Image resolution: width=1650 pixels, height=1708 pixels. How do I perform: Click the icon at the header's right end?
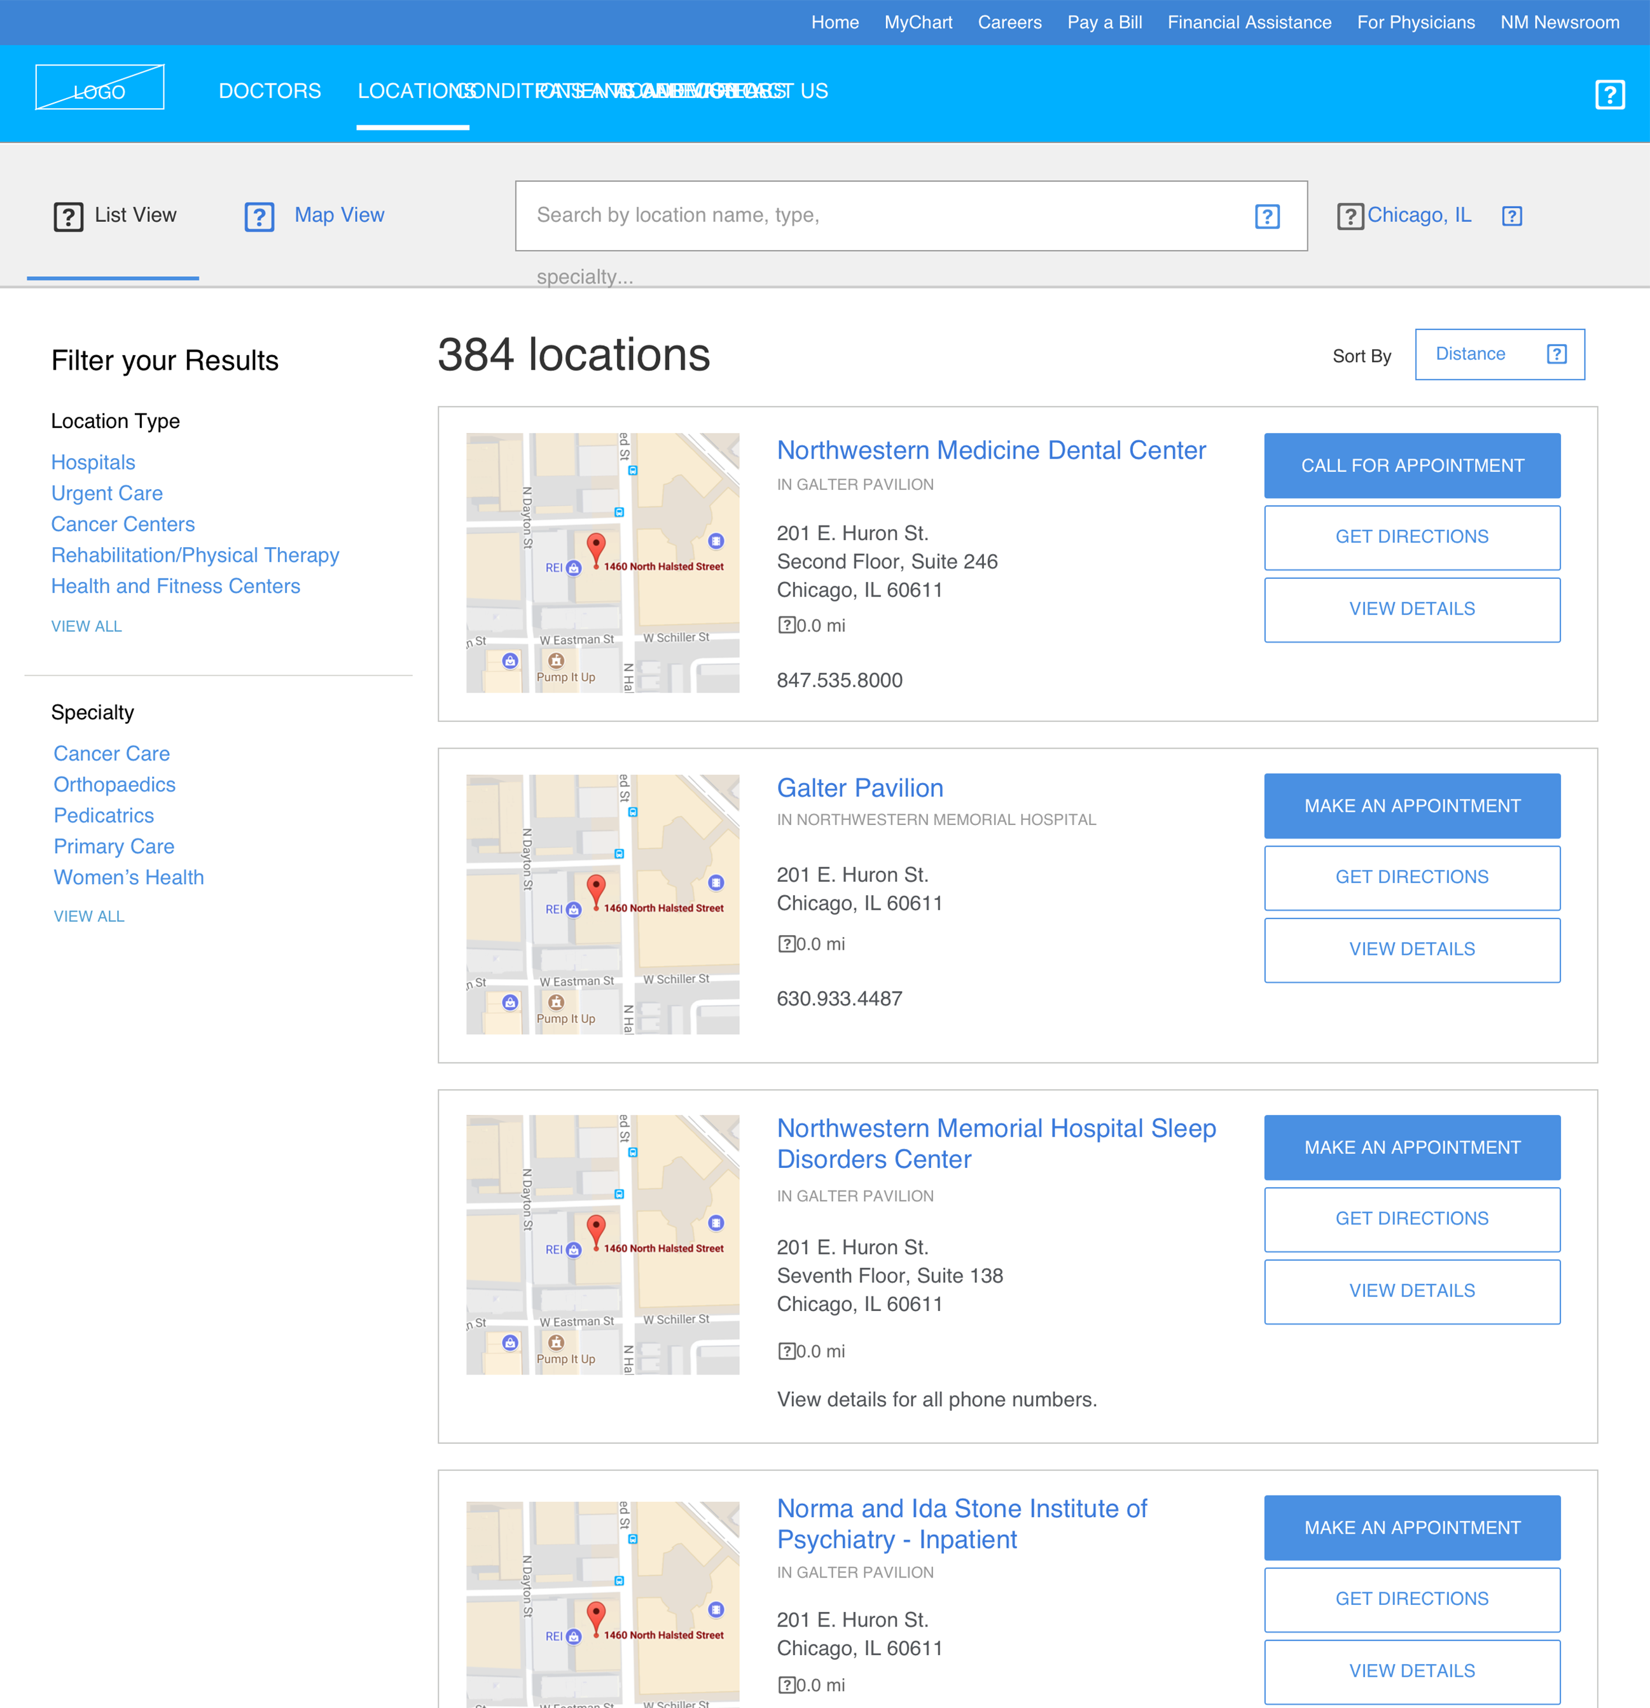(x=1609, y=94)
